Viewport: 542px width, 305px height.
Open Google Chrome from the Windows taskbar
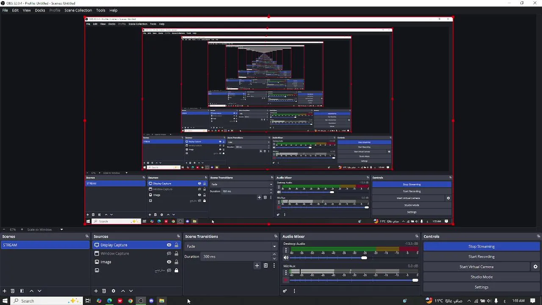click(x=130, y=301)
